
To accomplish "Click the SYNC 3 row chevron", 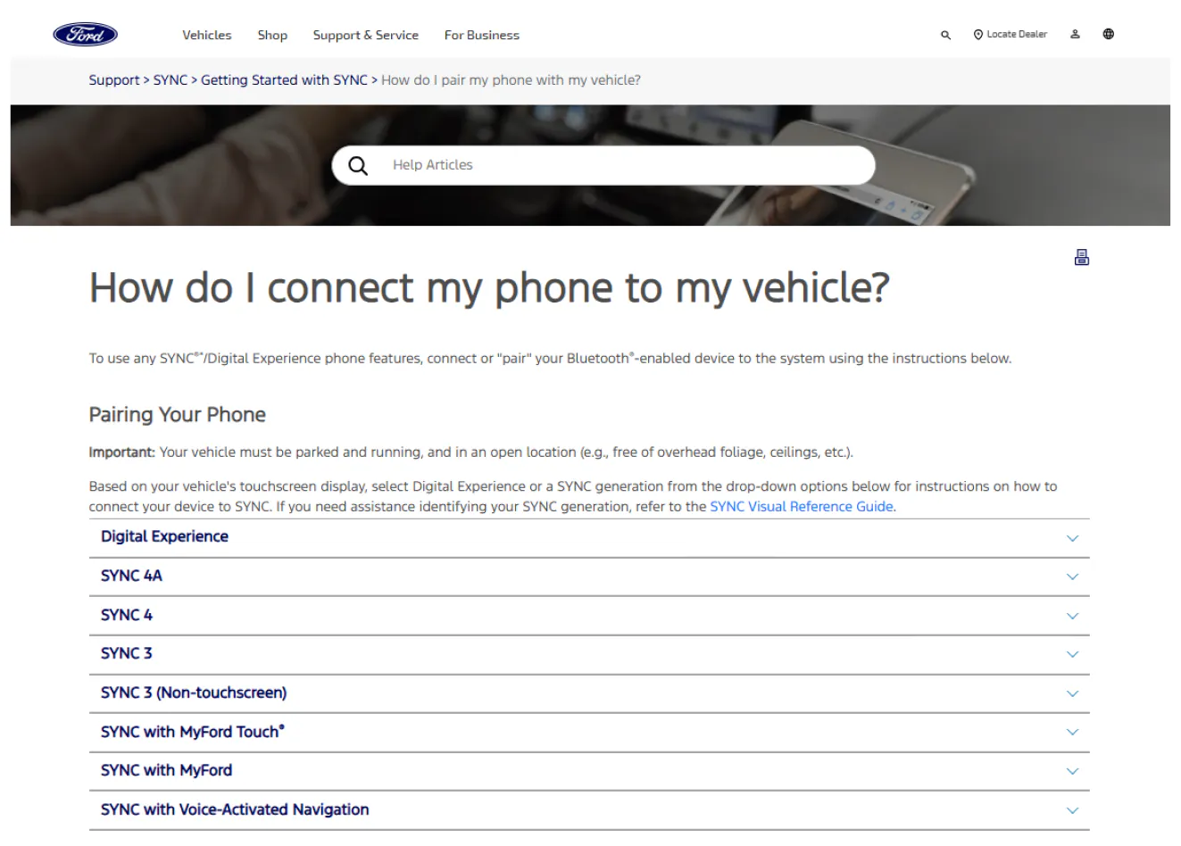I will pos(1073,654).
